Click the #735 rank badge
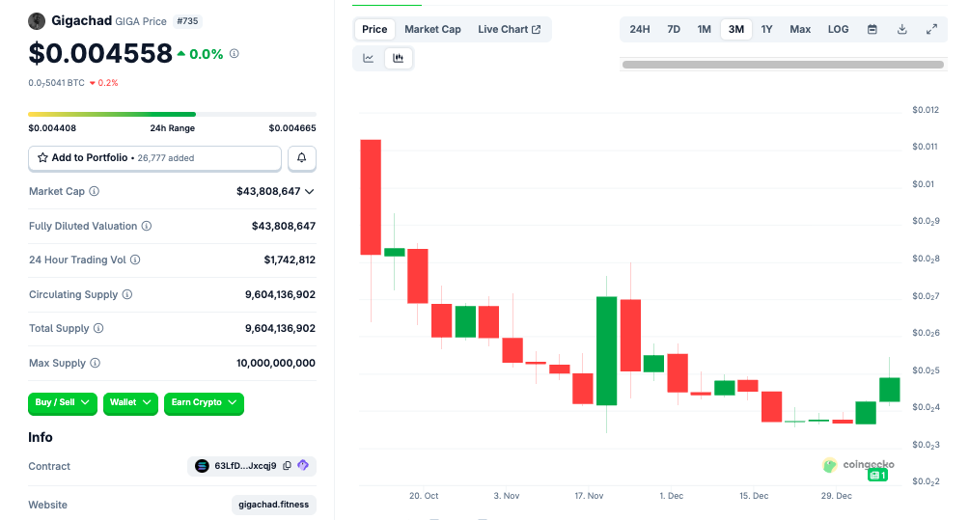This screenshot has height=520, width=969. pyautogui.click(x=187, y=21)
